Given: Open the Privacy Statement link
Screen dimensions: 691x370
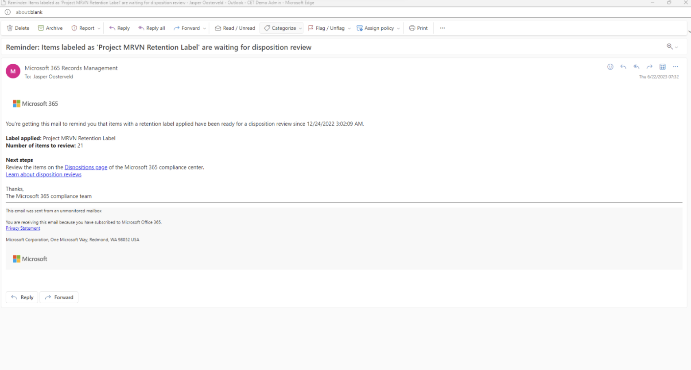Looking at the screenshot, I should point(23,228).
